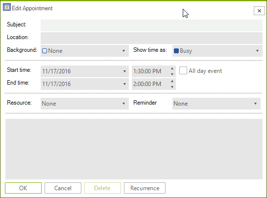Click into the Subject text field
The image size is (267, 198).
pyautogui.click(x=151, y=25)
